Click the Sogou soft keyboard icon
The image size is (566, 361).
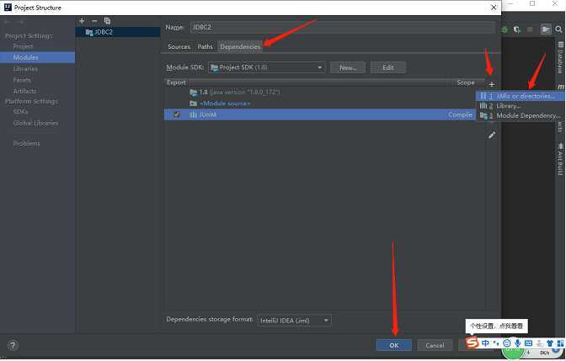point(528,343)
